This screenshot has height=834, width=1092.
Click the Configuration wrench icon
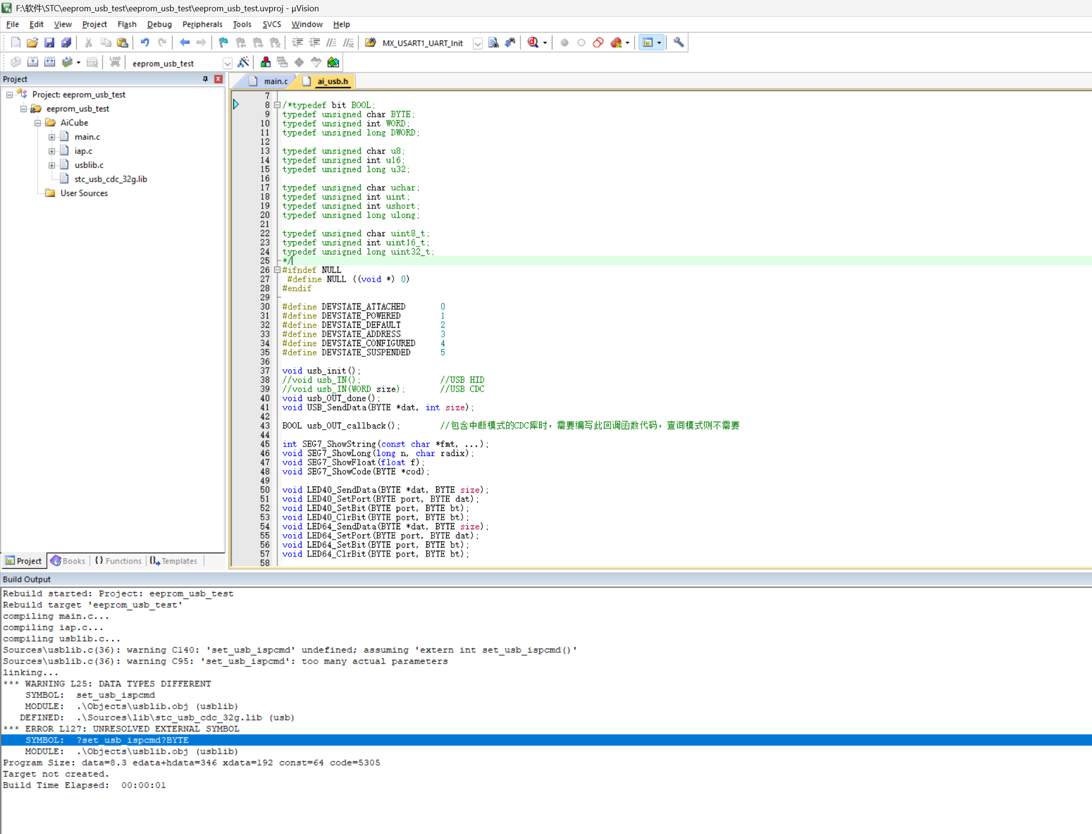tap(678, 43)
